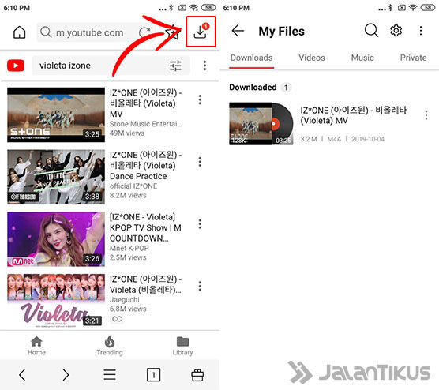Image resolution: width=439 pixels, height=390 pixels.
Task: Tap the YouTube logo
Action: 16,66
